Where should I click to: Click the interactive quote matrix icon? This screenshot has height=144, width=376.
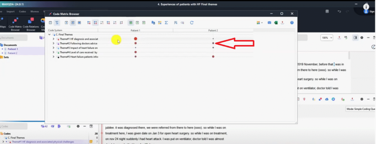153,23
